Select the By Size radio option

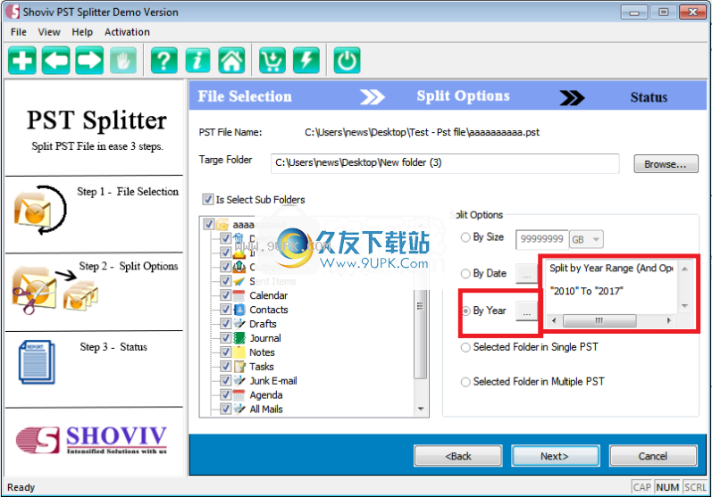465,237
